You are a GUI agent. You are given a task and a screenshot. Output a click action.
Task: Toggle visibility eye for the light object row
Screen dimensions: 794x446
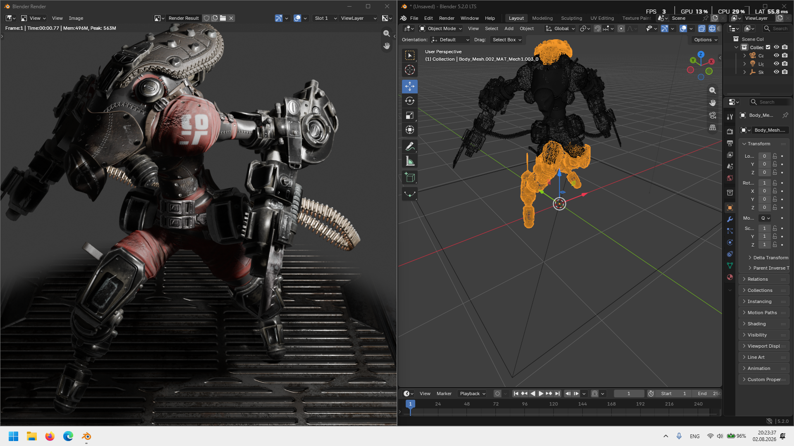776,64
